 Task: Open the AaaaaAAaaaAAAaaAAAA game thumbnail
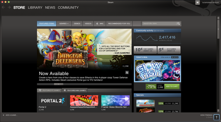coord(84,100)
